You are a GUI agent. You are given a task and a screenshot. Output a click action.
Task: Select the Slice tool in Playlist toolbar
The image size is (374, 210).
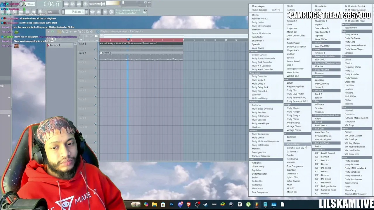click(79, 32)
